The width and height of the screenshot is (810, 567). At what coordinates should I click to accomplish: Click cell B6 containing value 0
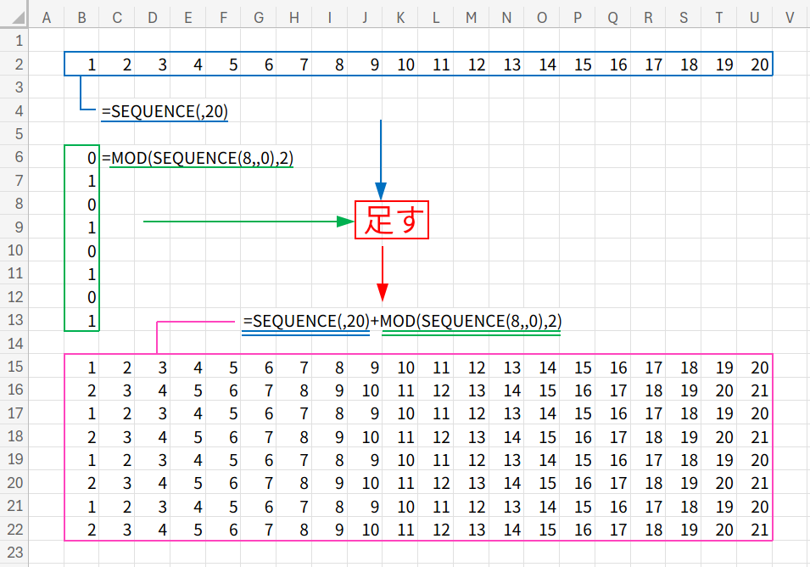pos(81,158)
